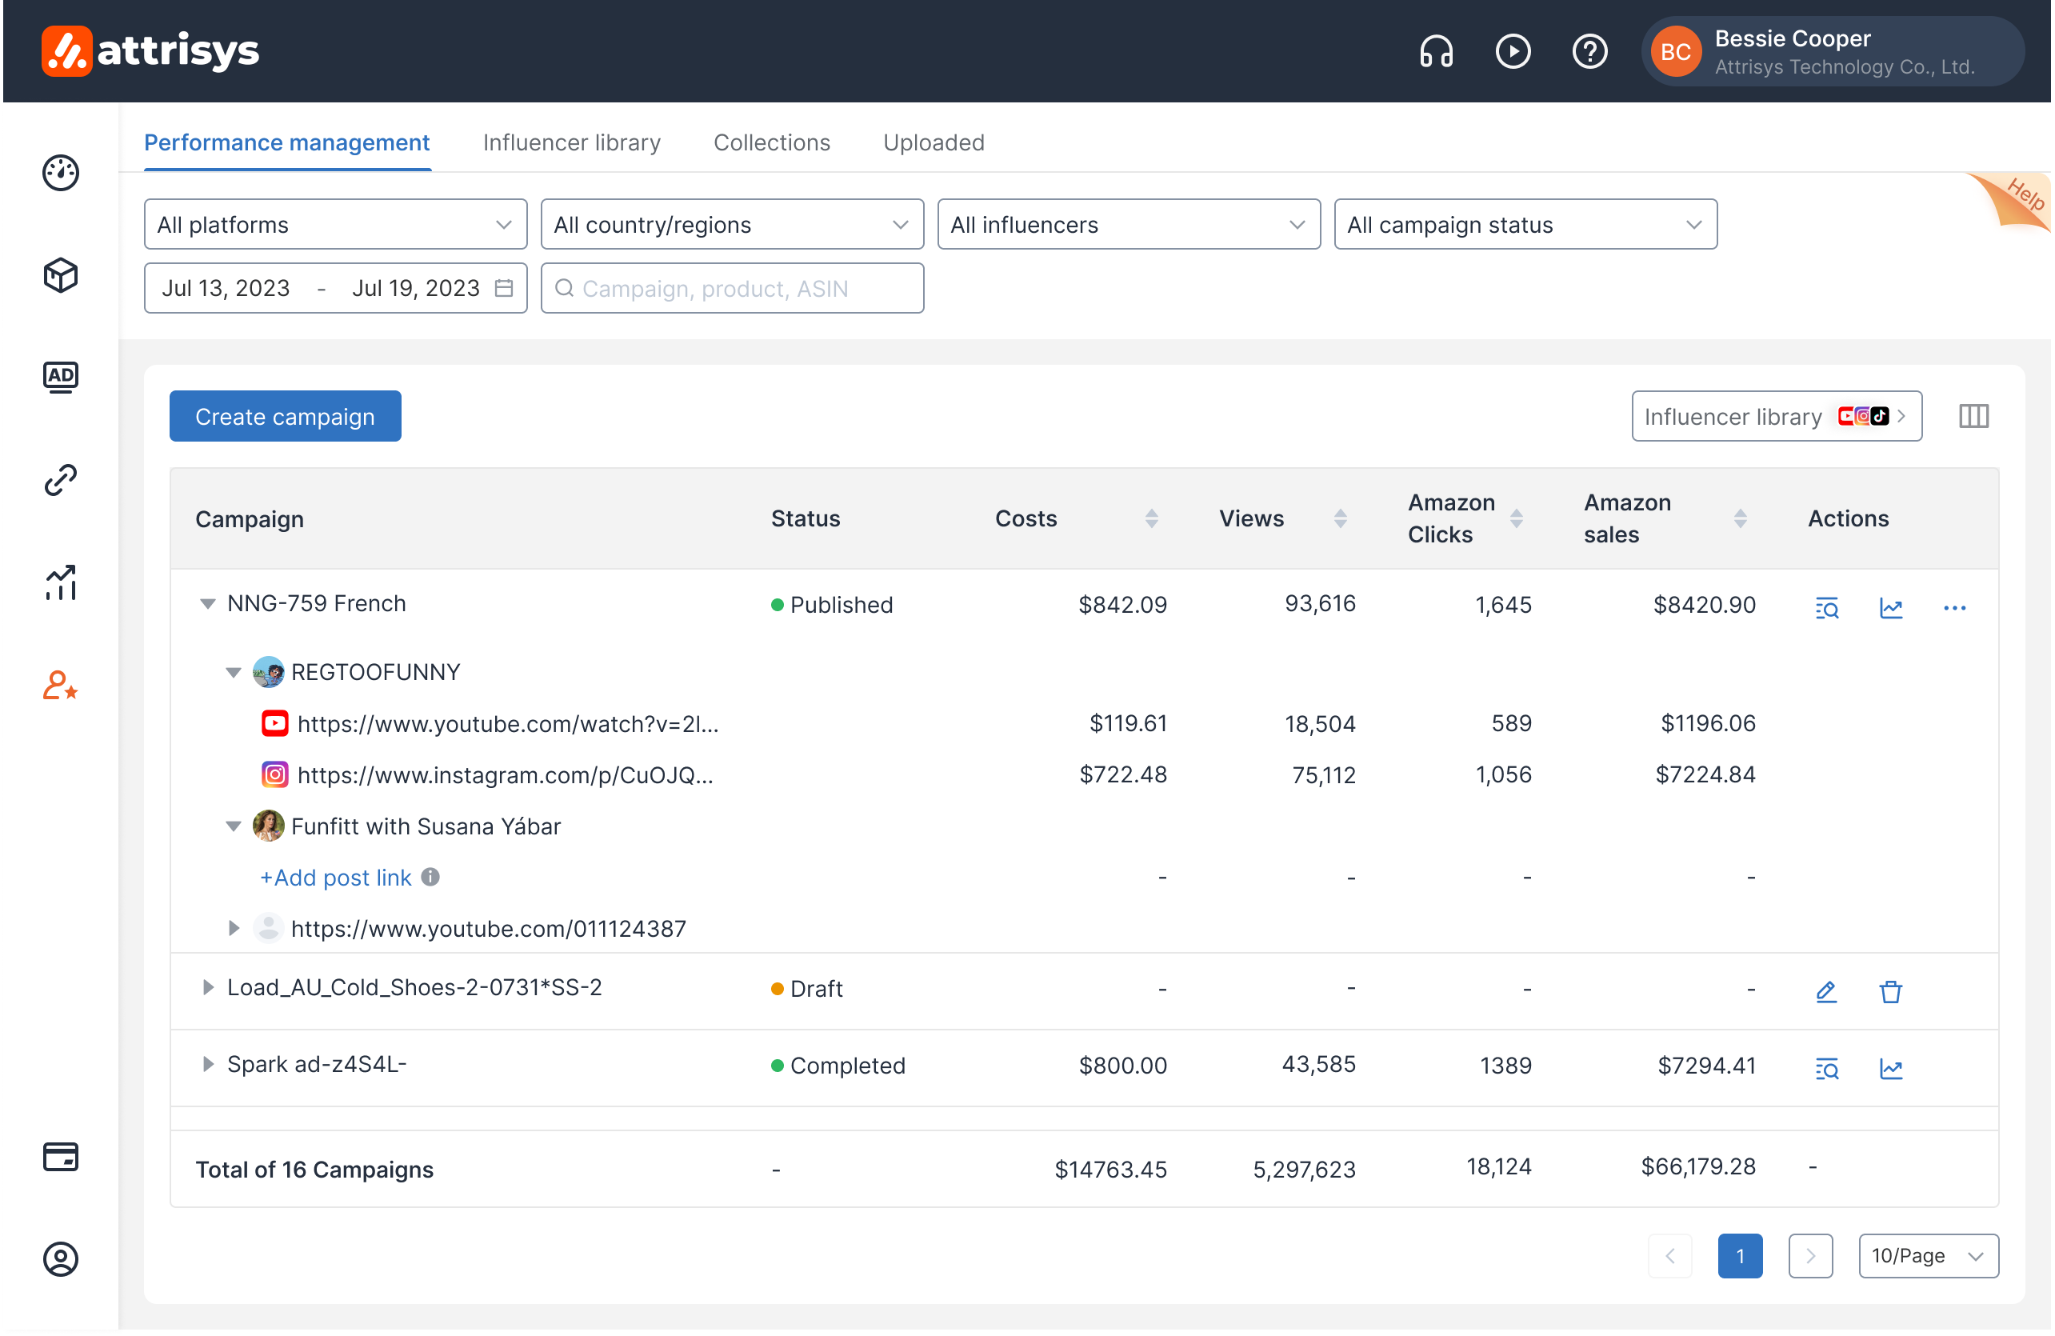Open the headset support icon
The height and width of the screenshot is (1336, 2055).
tap(1436, 52)
